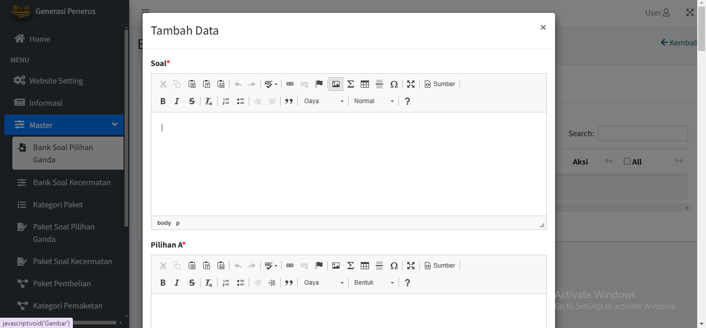Insert block quote in Soal editor
Screen dimensions: 706x328
tap(289, 101)
